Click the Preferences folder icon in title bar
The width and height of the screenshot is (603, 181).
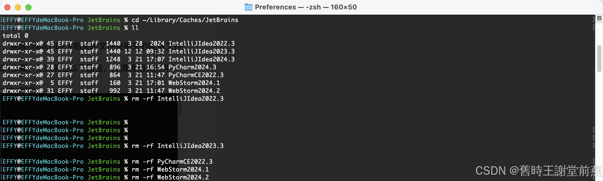248,7
